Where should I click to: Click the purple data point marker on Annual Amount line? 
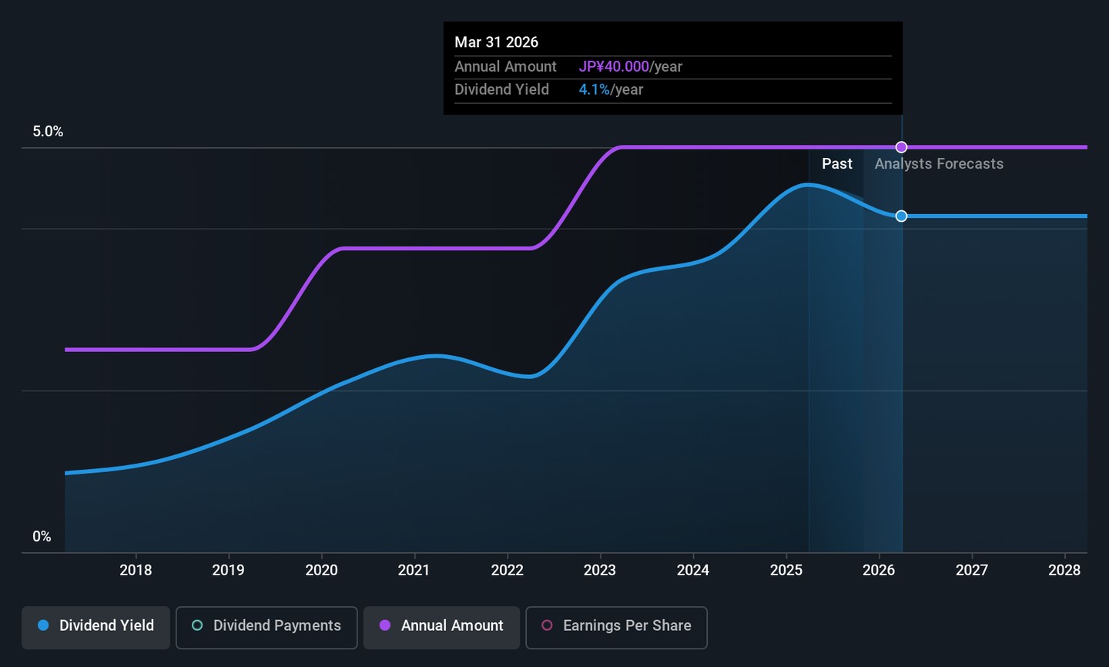point(901,147)
